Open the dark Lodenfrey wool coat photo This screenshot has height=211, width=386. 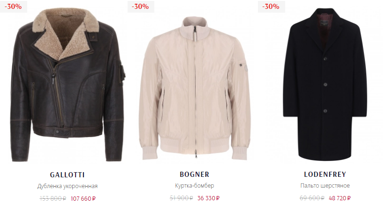[325, 85]
